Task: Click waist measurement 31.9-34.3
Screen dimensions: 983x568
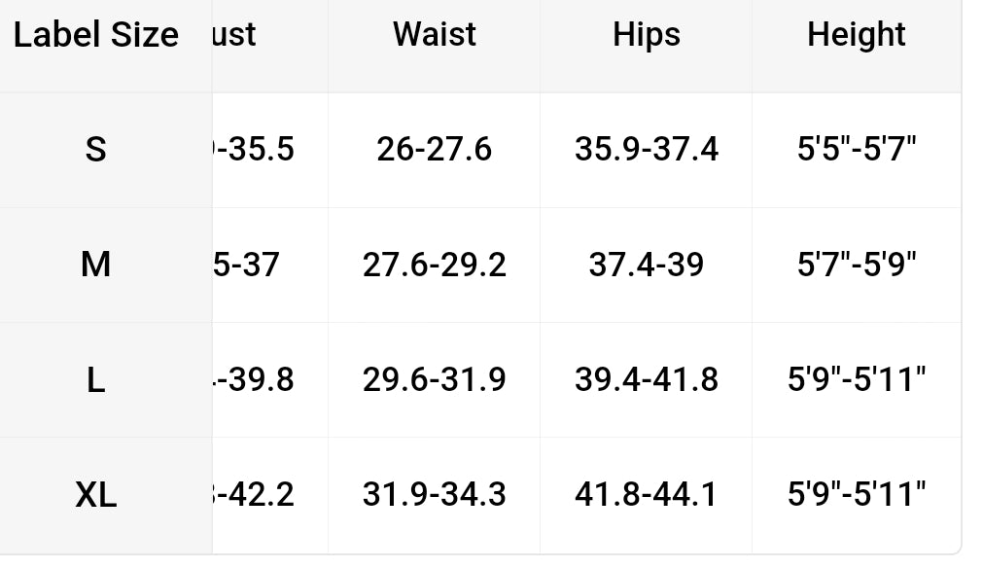Action: [434, 494]
